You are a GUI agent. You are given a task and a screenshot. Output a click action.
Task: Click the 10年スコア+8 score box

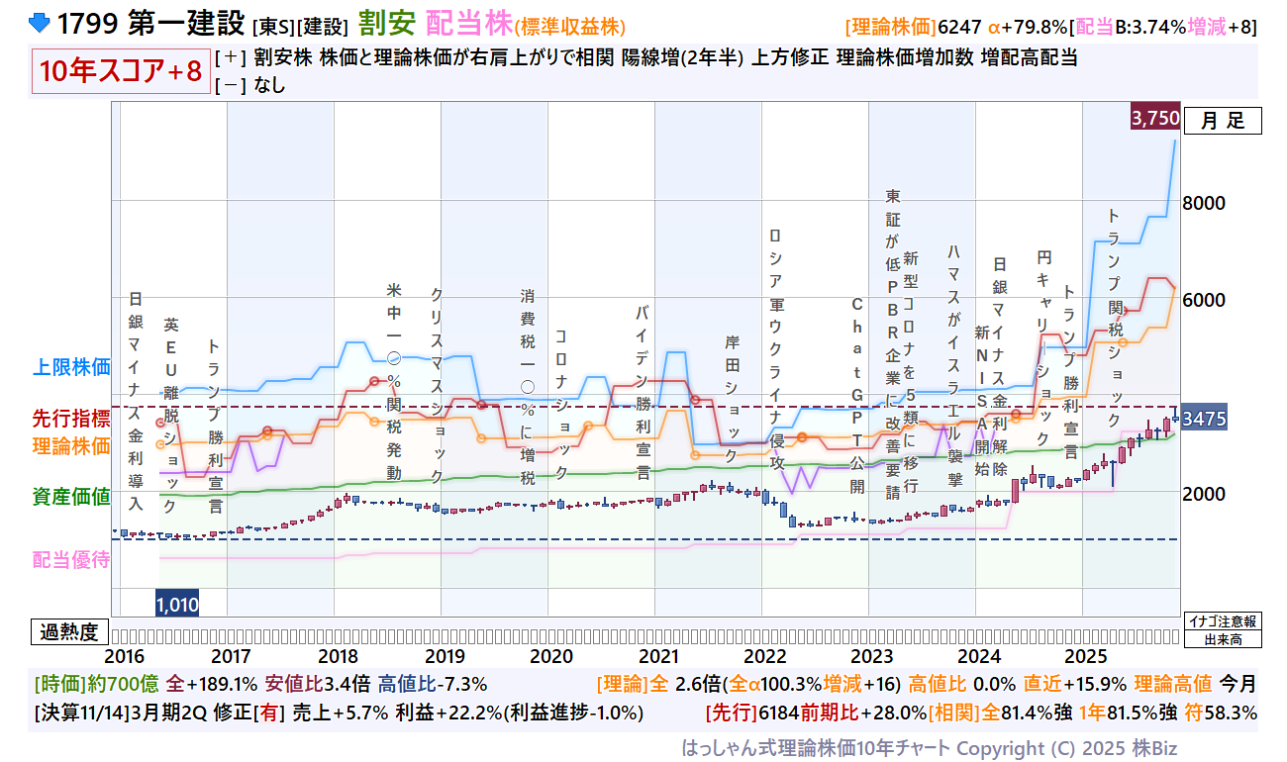point(121,72)
